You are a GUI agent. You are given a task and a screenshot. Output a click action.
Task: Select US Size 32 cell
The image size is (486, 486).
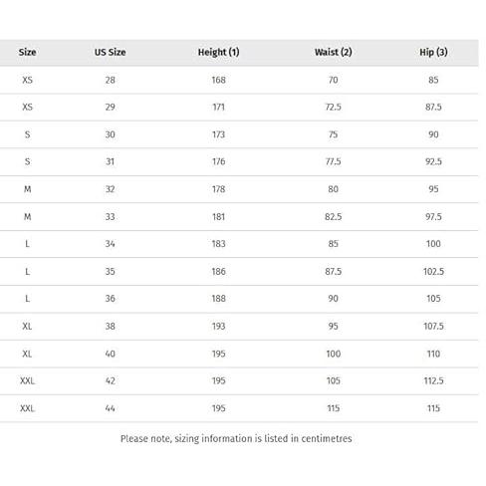(110, 189)
